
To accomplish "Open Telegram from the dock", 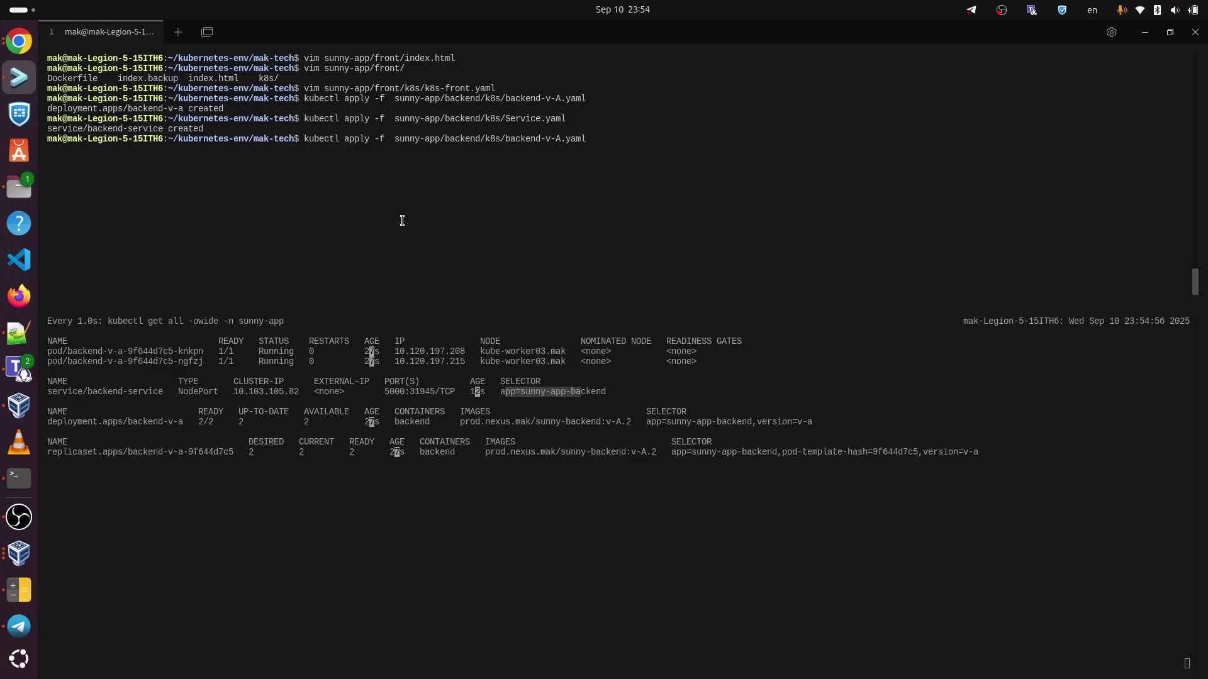I will (x=19, y=626).
